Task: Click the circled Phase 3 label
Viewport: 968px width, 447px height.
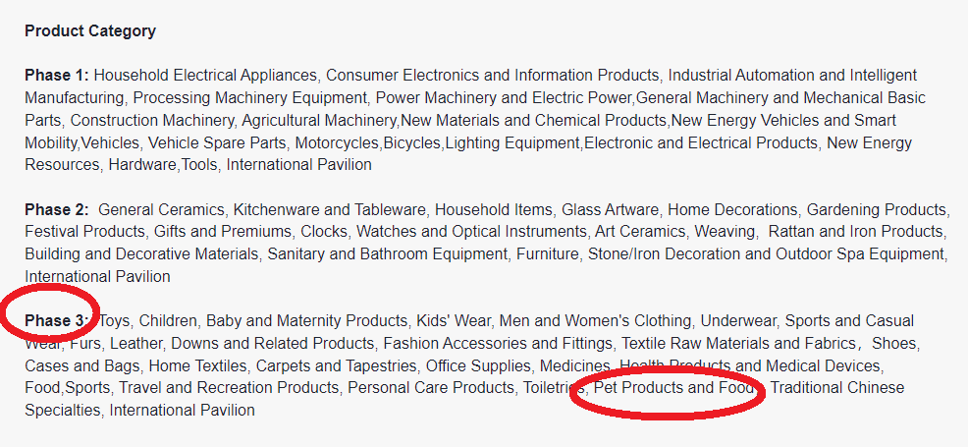Action: pyautogui.click(x=56, y=320)
